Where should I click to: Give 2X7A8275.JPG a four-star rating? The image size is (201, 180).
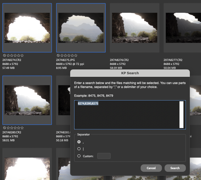click(x=72, y=55)
